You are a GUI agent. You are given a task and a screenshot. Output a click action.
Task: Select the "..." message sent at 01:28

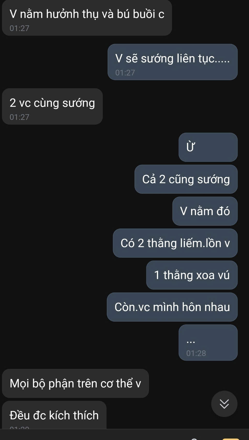[x=208, y=342]
